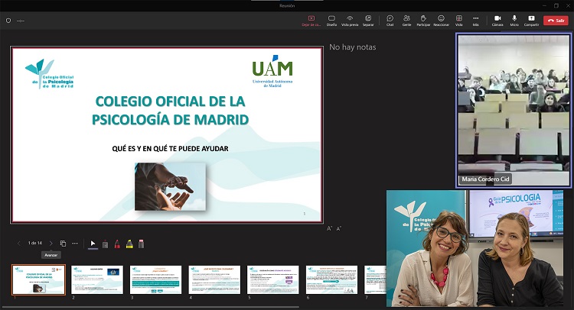The height and width of the screenshot is (310, 574).
Task: Open the Reaccionar emoji menu
Action: coord(441,20)
